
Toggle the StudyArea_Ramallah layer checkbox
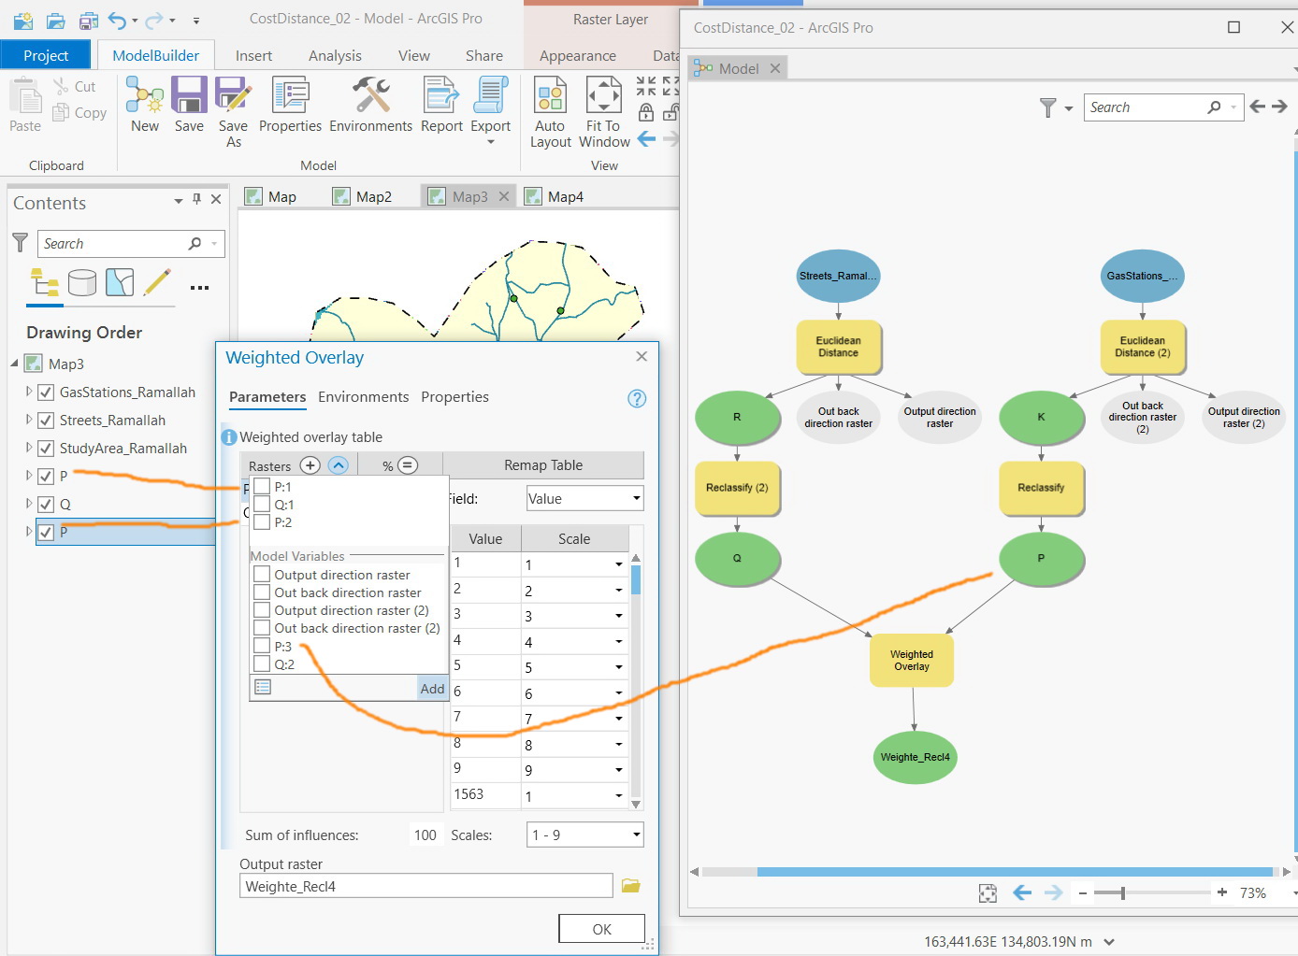coord(46,449)
